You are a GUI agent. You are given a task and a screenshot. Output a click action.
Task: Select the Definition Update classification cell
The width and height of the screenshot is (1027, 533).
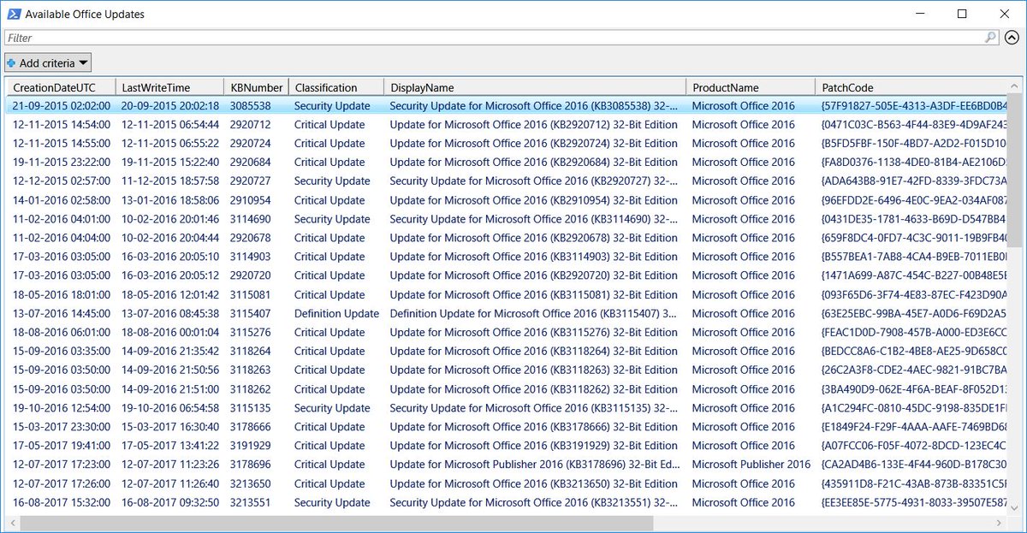pos(336,313)
